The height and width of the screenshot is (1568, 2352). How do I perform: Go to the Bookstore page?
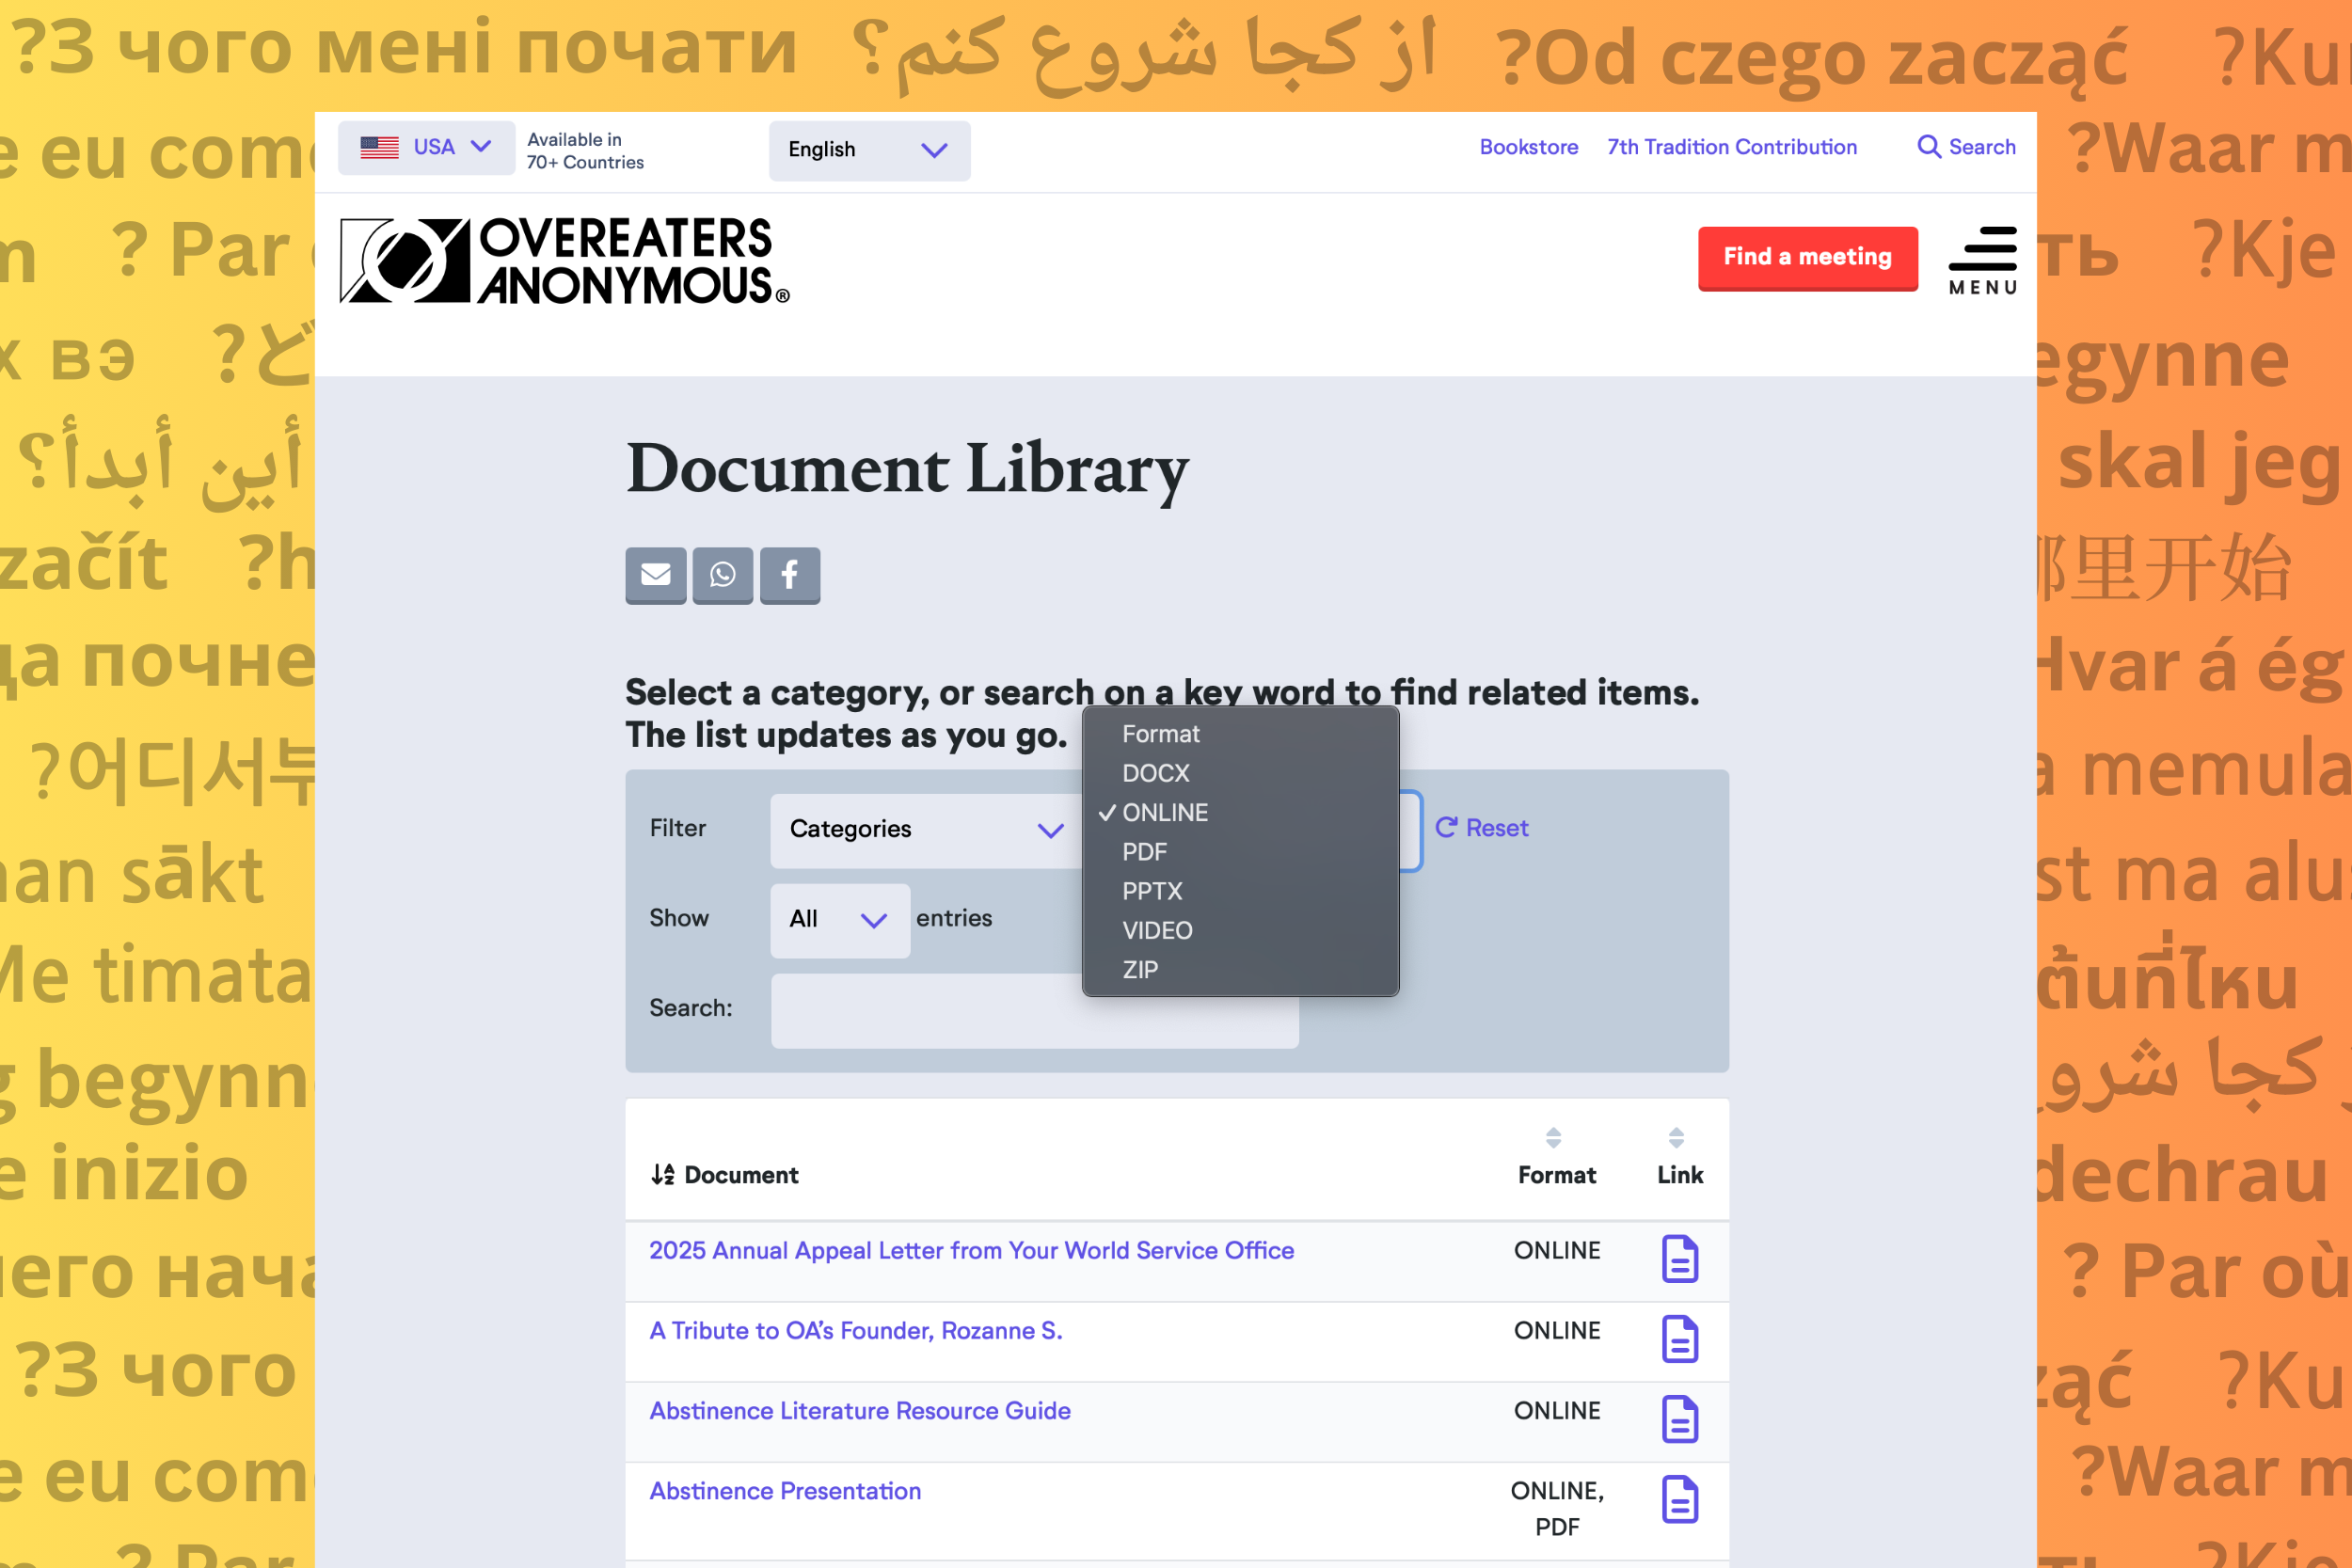tap(1528, 147)
